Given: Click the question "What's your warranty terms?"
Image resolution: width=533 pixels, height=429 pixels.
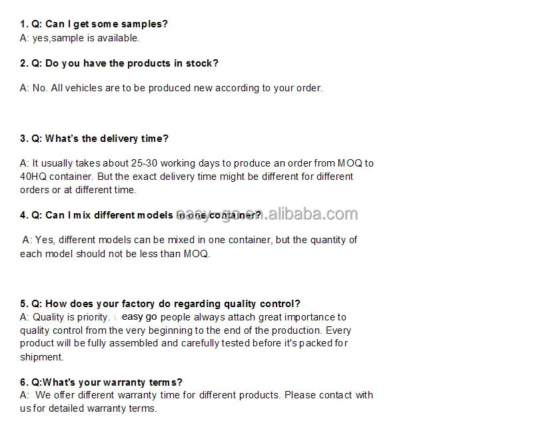Looking at the screenshot, I should (101, 382).
